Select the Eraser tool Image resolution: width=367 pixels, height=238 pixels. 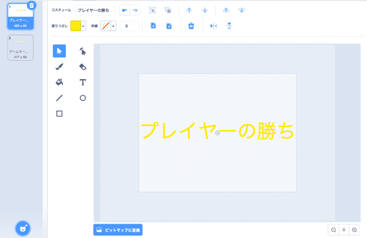(83, 67)
